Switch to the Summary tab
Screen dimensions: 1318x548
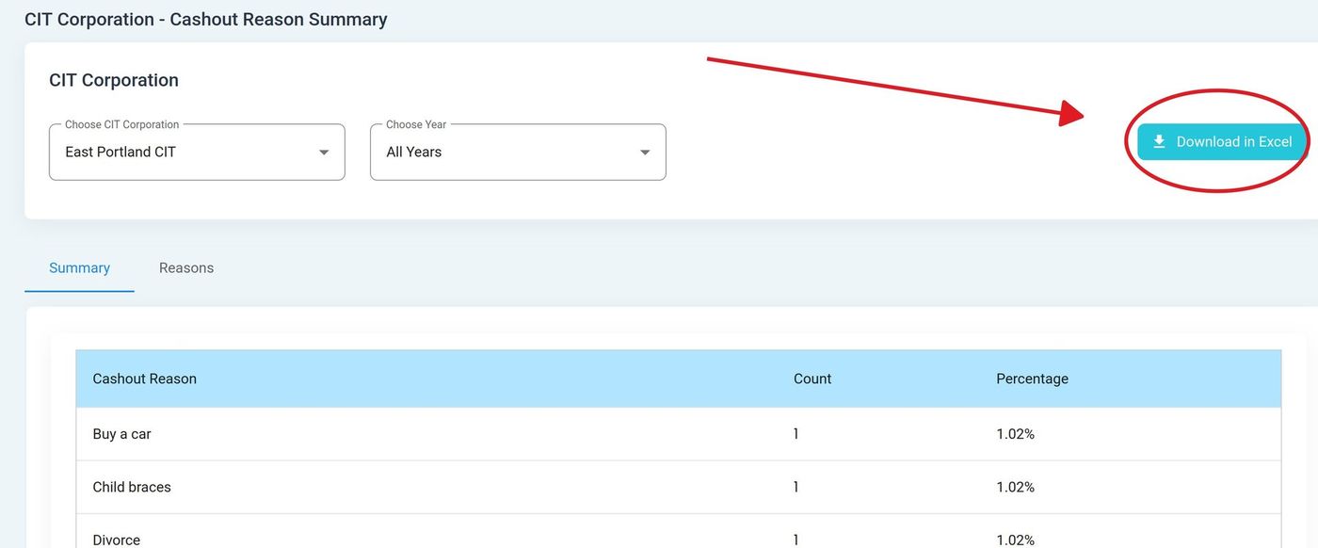click(x=79, y=268)
